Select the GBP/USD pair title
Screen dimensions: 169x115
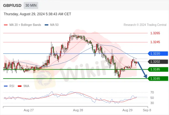[x=12, y=5]
